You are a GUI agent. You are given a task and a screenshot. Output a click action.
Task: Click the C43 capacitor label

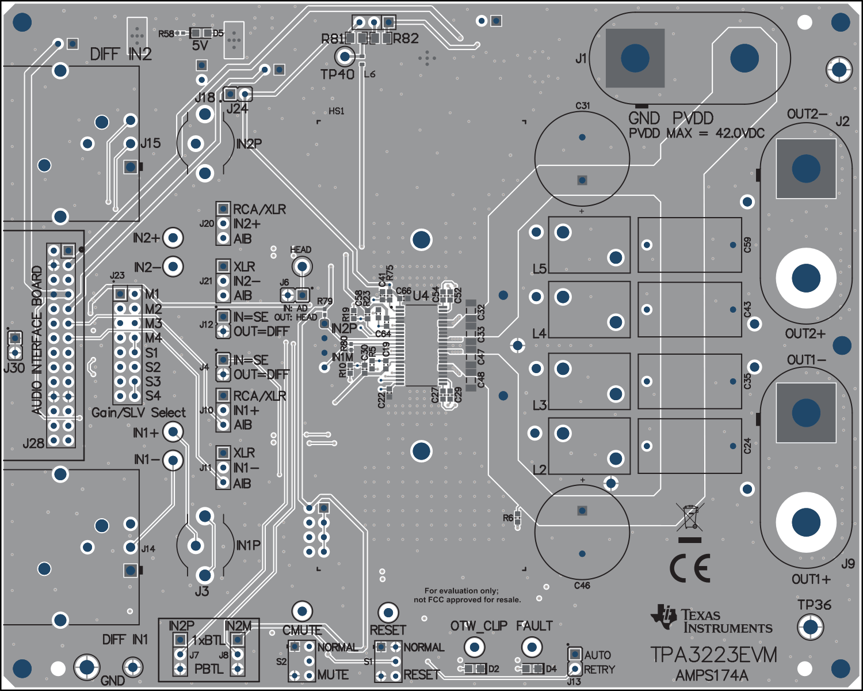click(748, 309)
